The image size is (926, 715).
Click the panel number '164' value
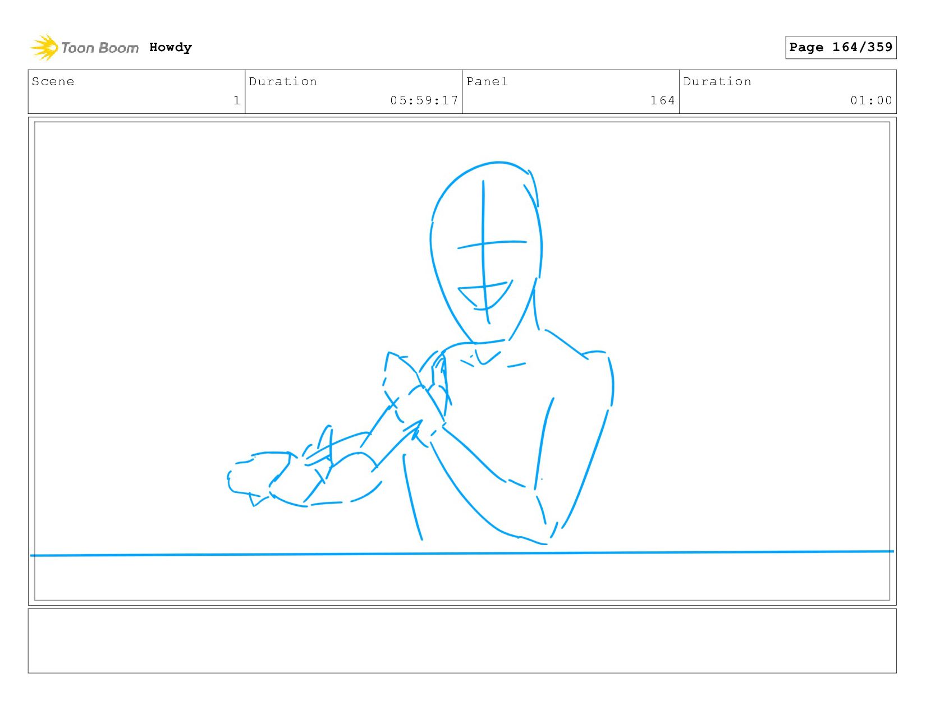coord(662,100)
